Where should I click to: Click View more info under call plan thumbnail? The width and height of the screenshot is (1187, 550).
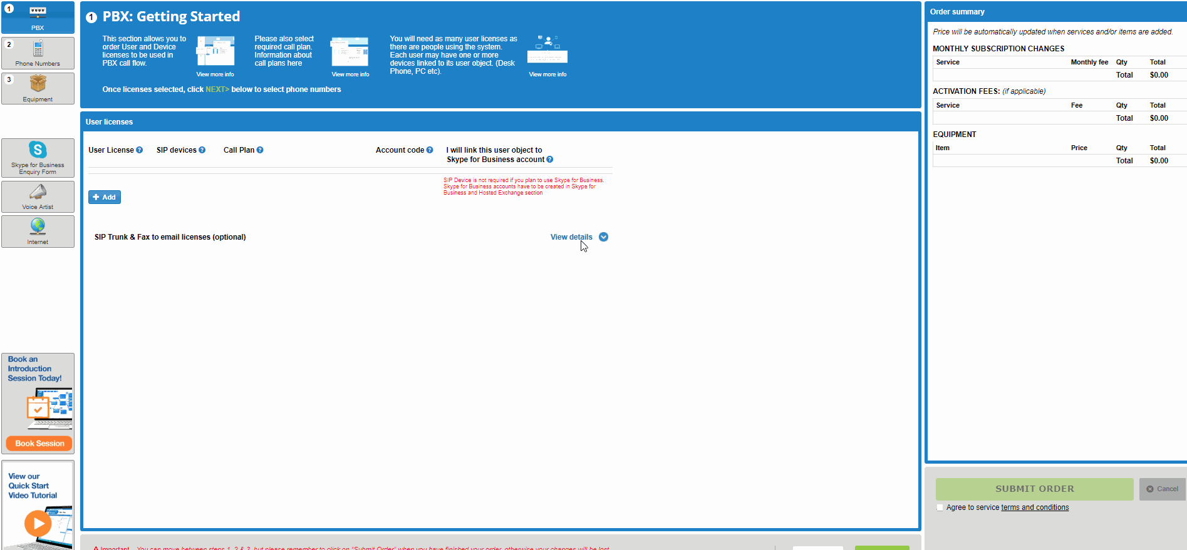point(350,74)
